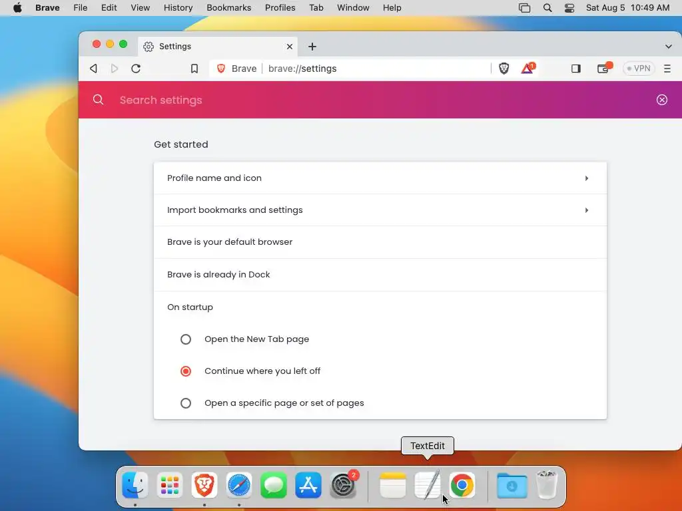This screenshot has width=682, height=511.
Task: Click 'Brave is your default browser' text
Action: coord(230,242)
